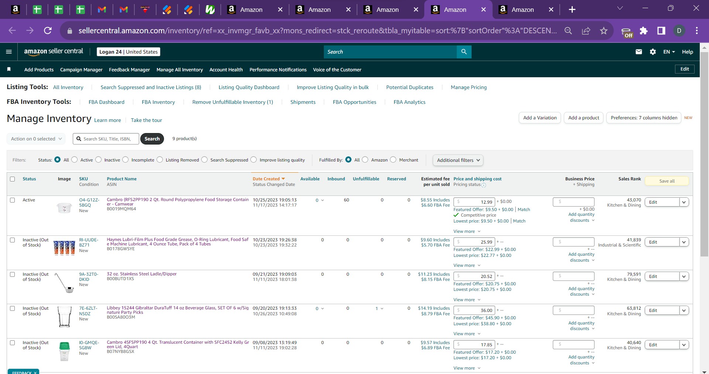Reload the page with browser refresh icon
Screen dimensions: 709x374
click(48, 31)
